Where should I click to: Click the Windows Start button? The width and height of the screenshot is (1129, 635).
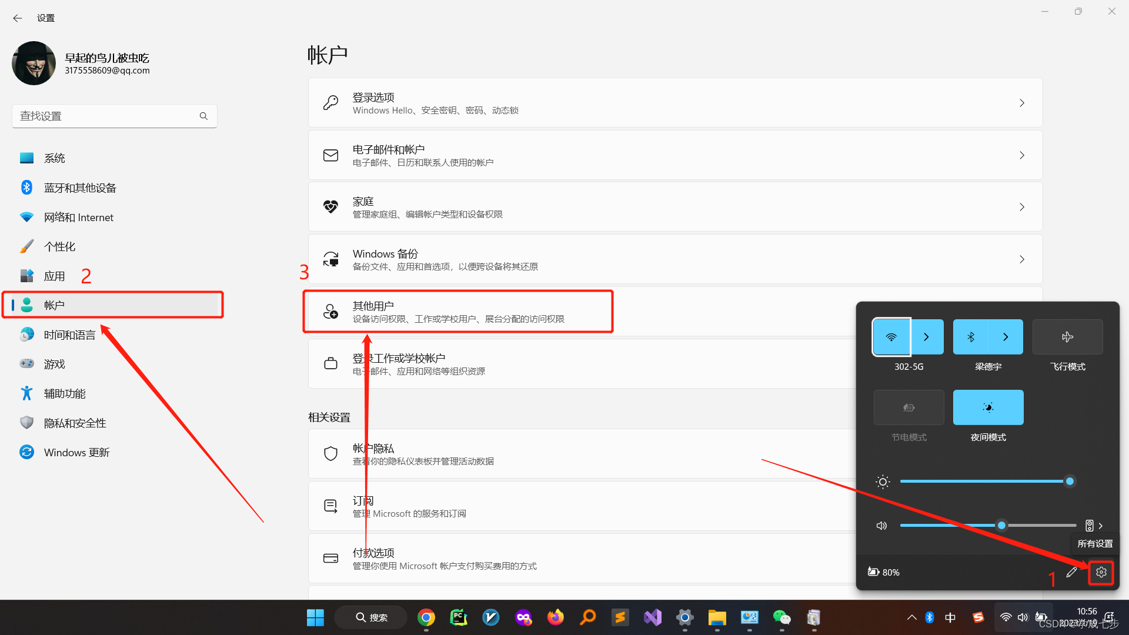(x=315, y=617)
